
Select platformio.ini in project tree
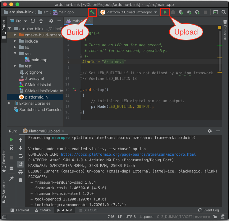coord(35,97)
